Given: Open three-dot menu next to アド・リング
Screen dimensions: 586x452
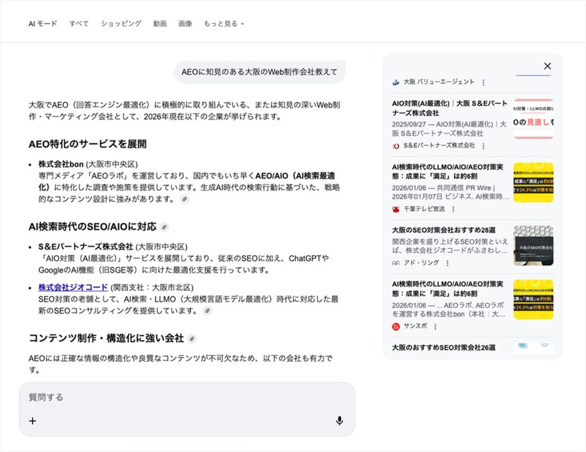Looking at the screenshot, I should tap(448, 263).
